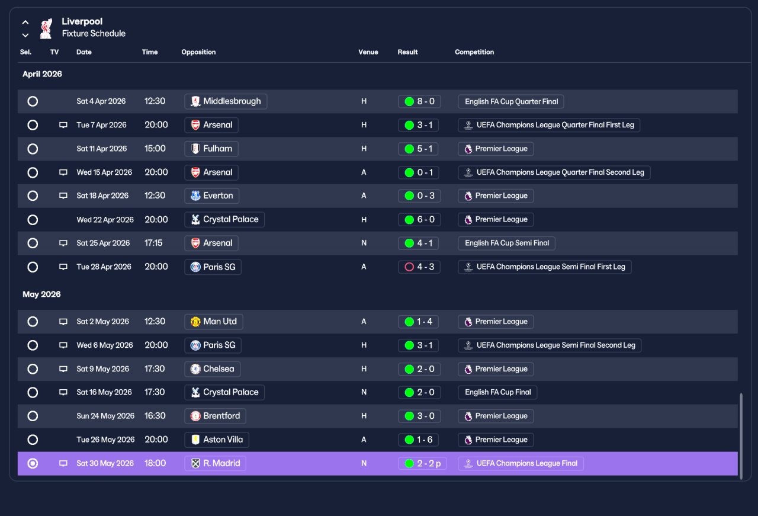Image resolution: width=758 pixels, height=516 pixels.
Task: Click the Middlesbrough badge icon
Action: [x=195, y=101]
